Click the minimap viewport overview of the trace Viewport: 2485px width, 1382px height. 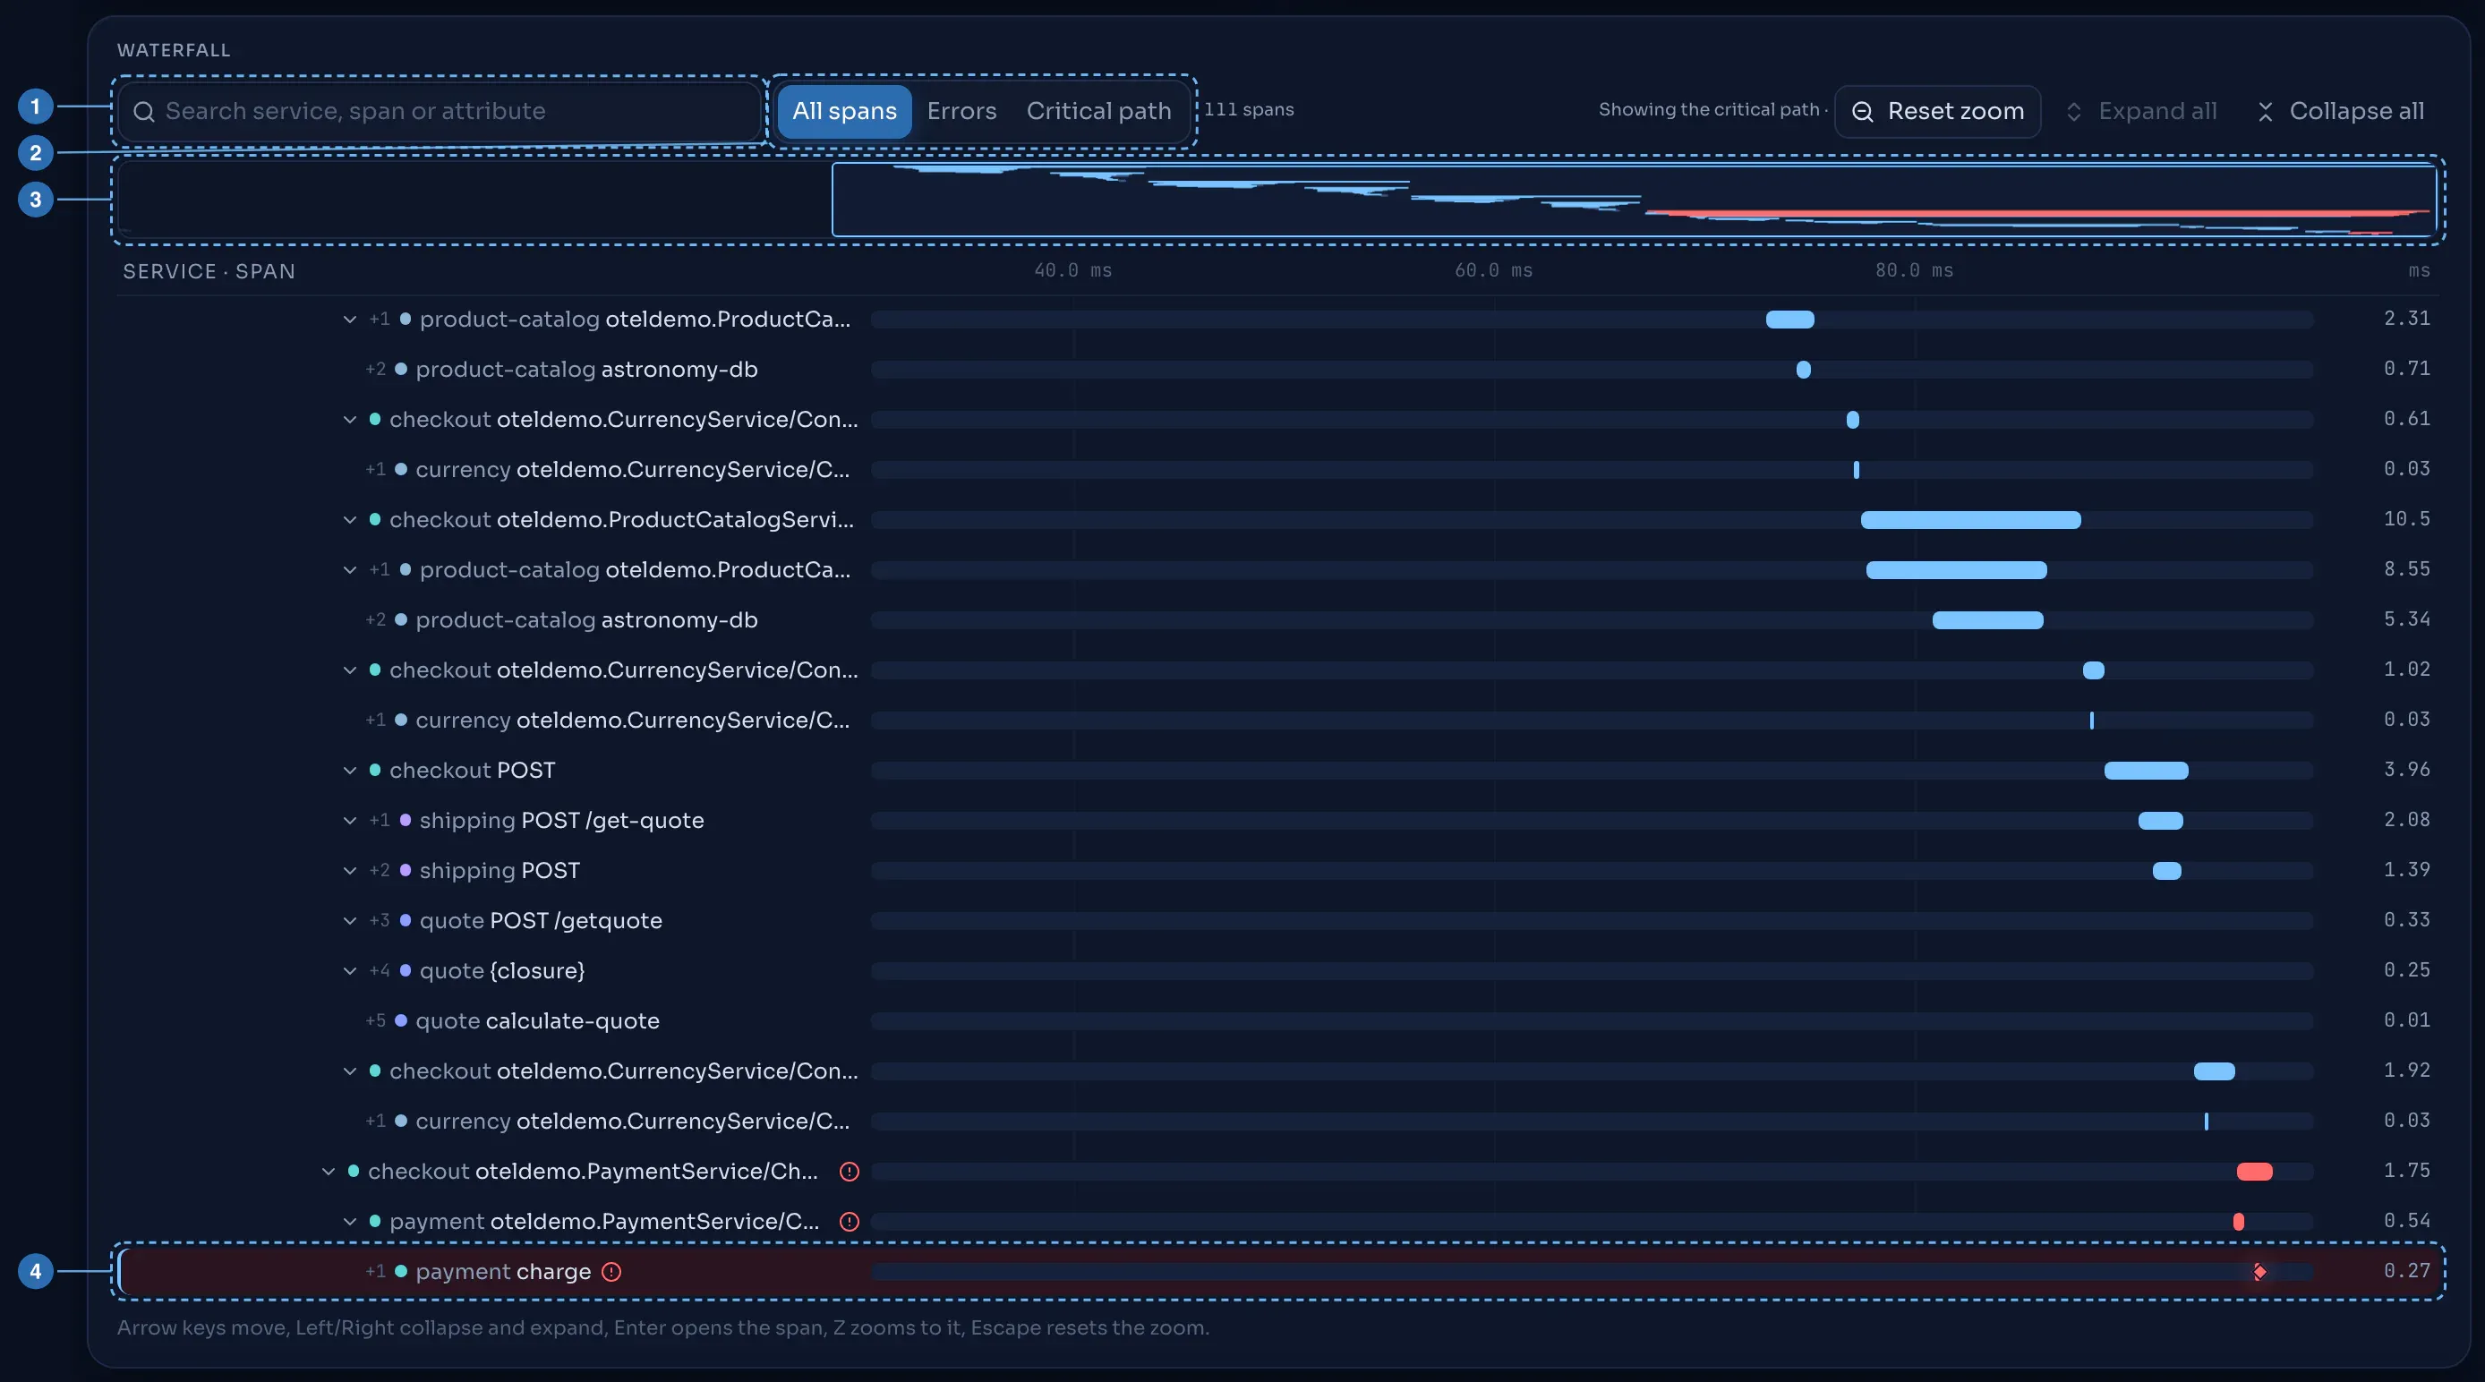coord(1635,200)
